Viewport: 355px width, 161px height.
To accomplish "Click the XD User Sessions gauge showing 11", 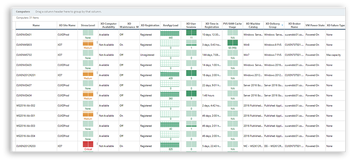I will (191, 33).
